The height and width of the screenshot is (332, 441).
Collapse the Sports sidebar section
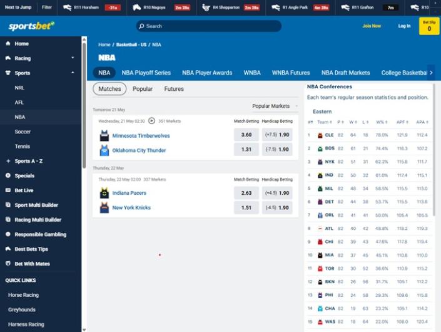click(73, 73)
